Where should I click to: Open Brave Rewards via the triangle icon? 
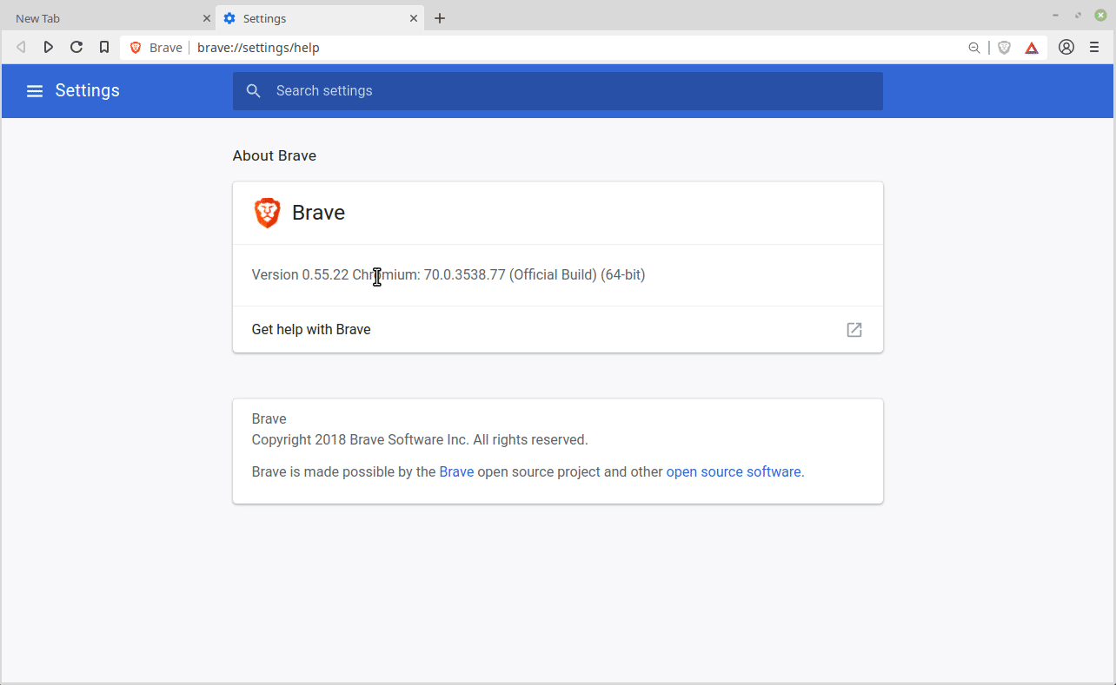(x=1032, y=48)
